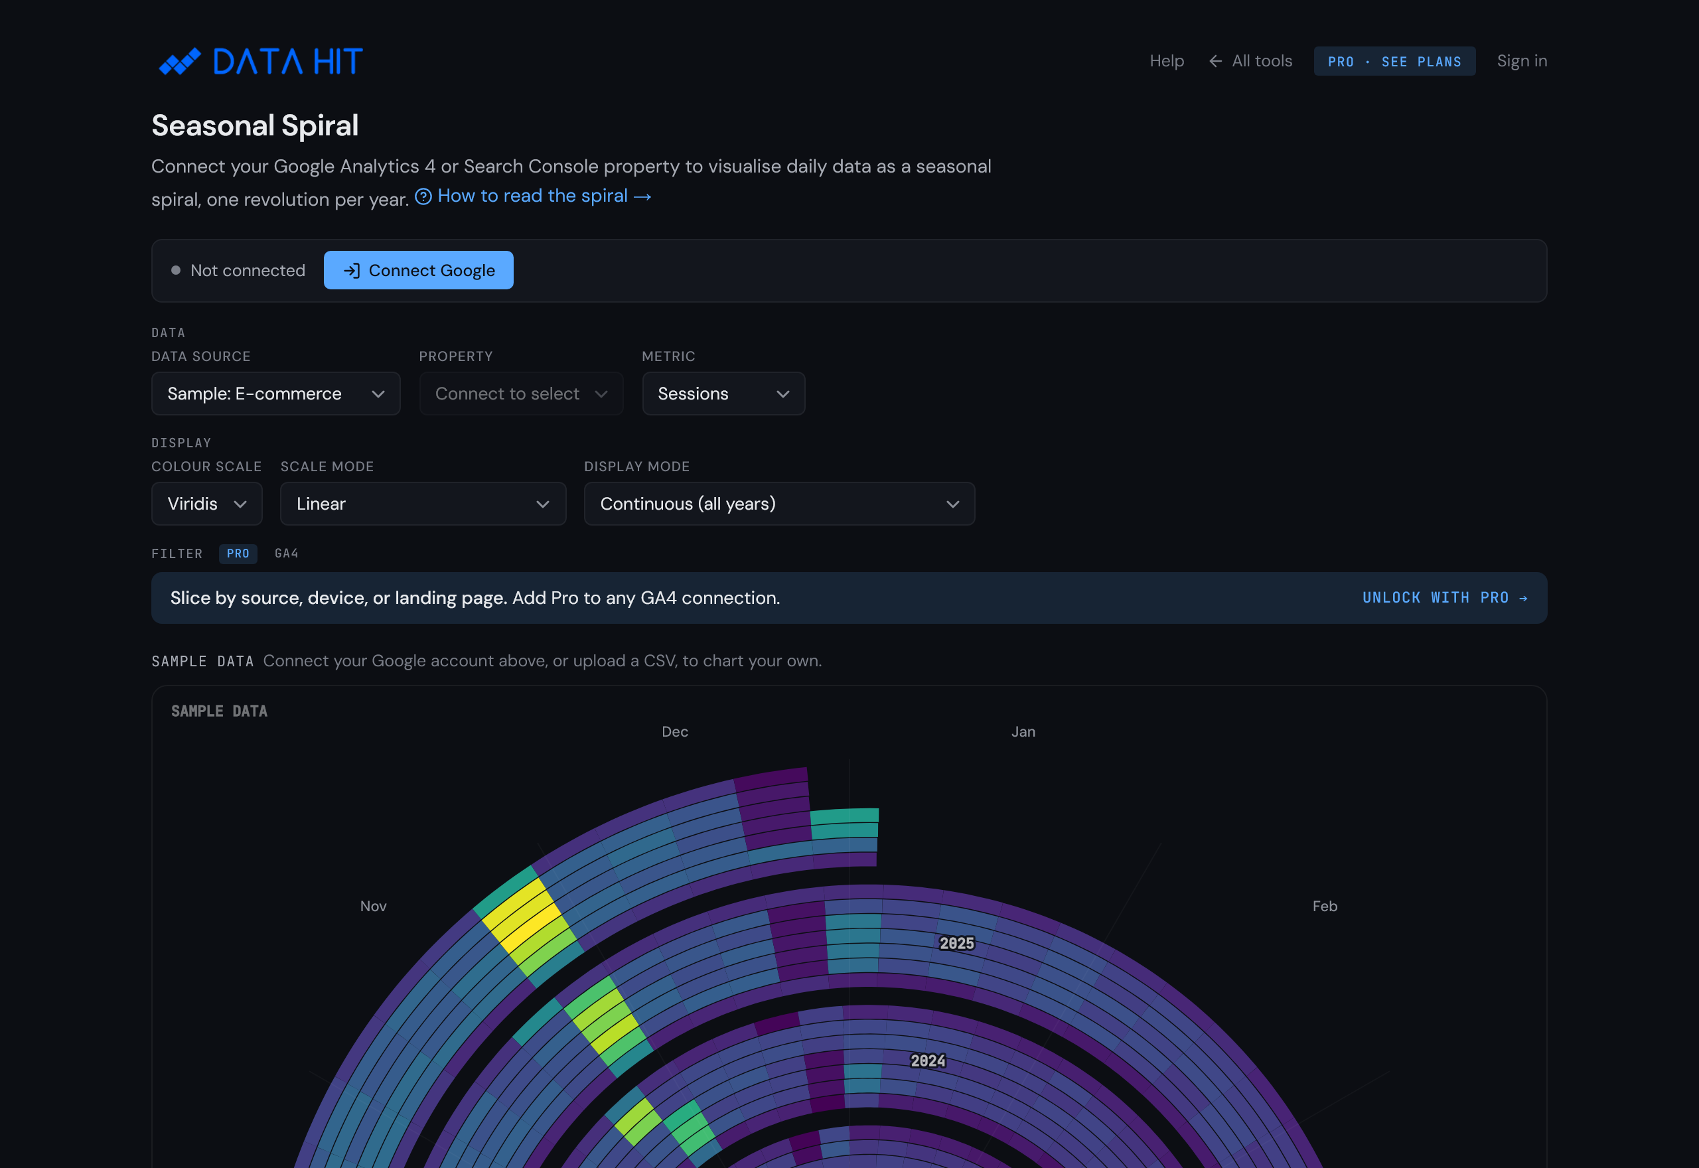
Task: Open the Help page
Action: pos(1166,62)
